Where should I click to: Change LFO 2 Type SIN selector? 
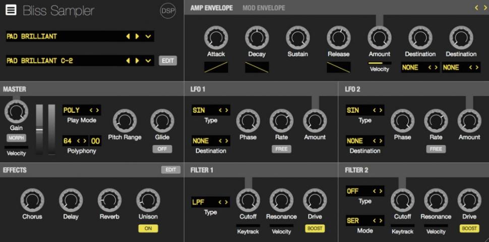click(x=365, y=110)
